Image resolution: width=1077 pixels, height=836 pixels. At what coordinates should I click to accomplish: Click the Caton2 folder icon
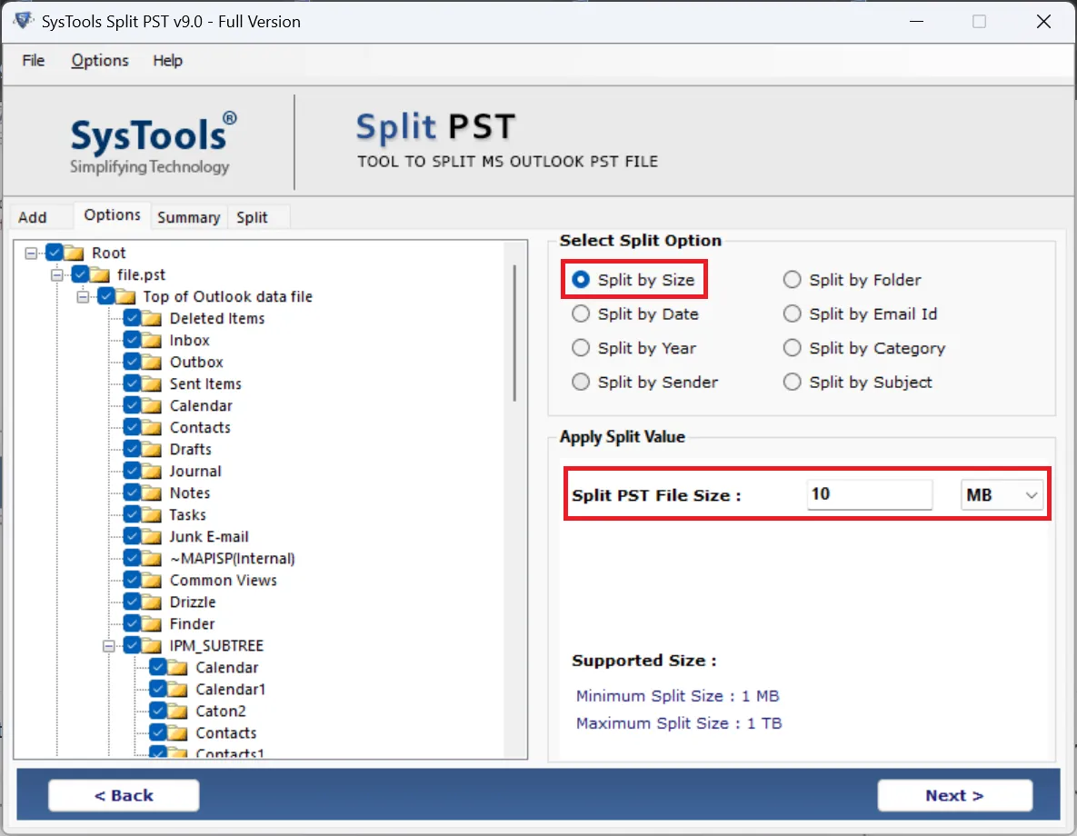pyautogui.click(x=177, y=711)
